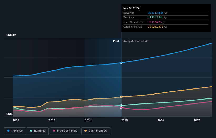Toggle the Free Cash Flow legend button

pyautogui.click(x=65, y=131)
